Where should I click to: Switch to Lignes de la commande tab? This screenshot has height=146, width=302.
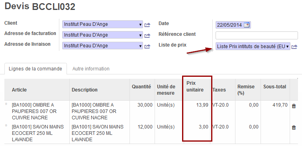point(35,69)
